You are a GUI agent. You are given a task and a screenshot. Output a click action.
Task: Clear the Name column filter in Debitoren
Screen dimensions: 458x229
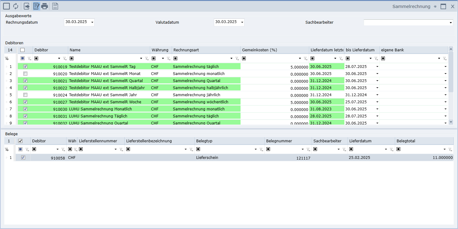(x=147, y=58)
